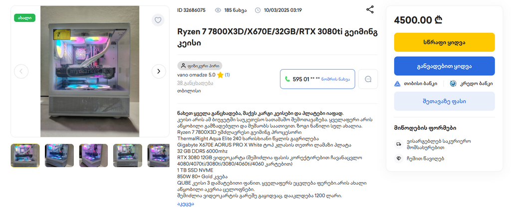Select the fifth partially visible thumbnail
Viewport: 511px width, 210px height.
(158, 155)
